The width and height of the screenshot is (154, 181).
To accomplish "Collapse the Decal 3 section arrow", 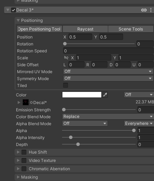I will (8, 10).
